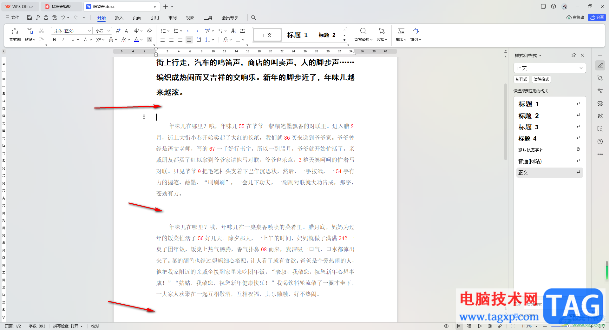Switch to web layout globe icon
The height and width of the screenshot is (330, 609).
coord(490,326)
